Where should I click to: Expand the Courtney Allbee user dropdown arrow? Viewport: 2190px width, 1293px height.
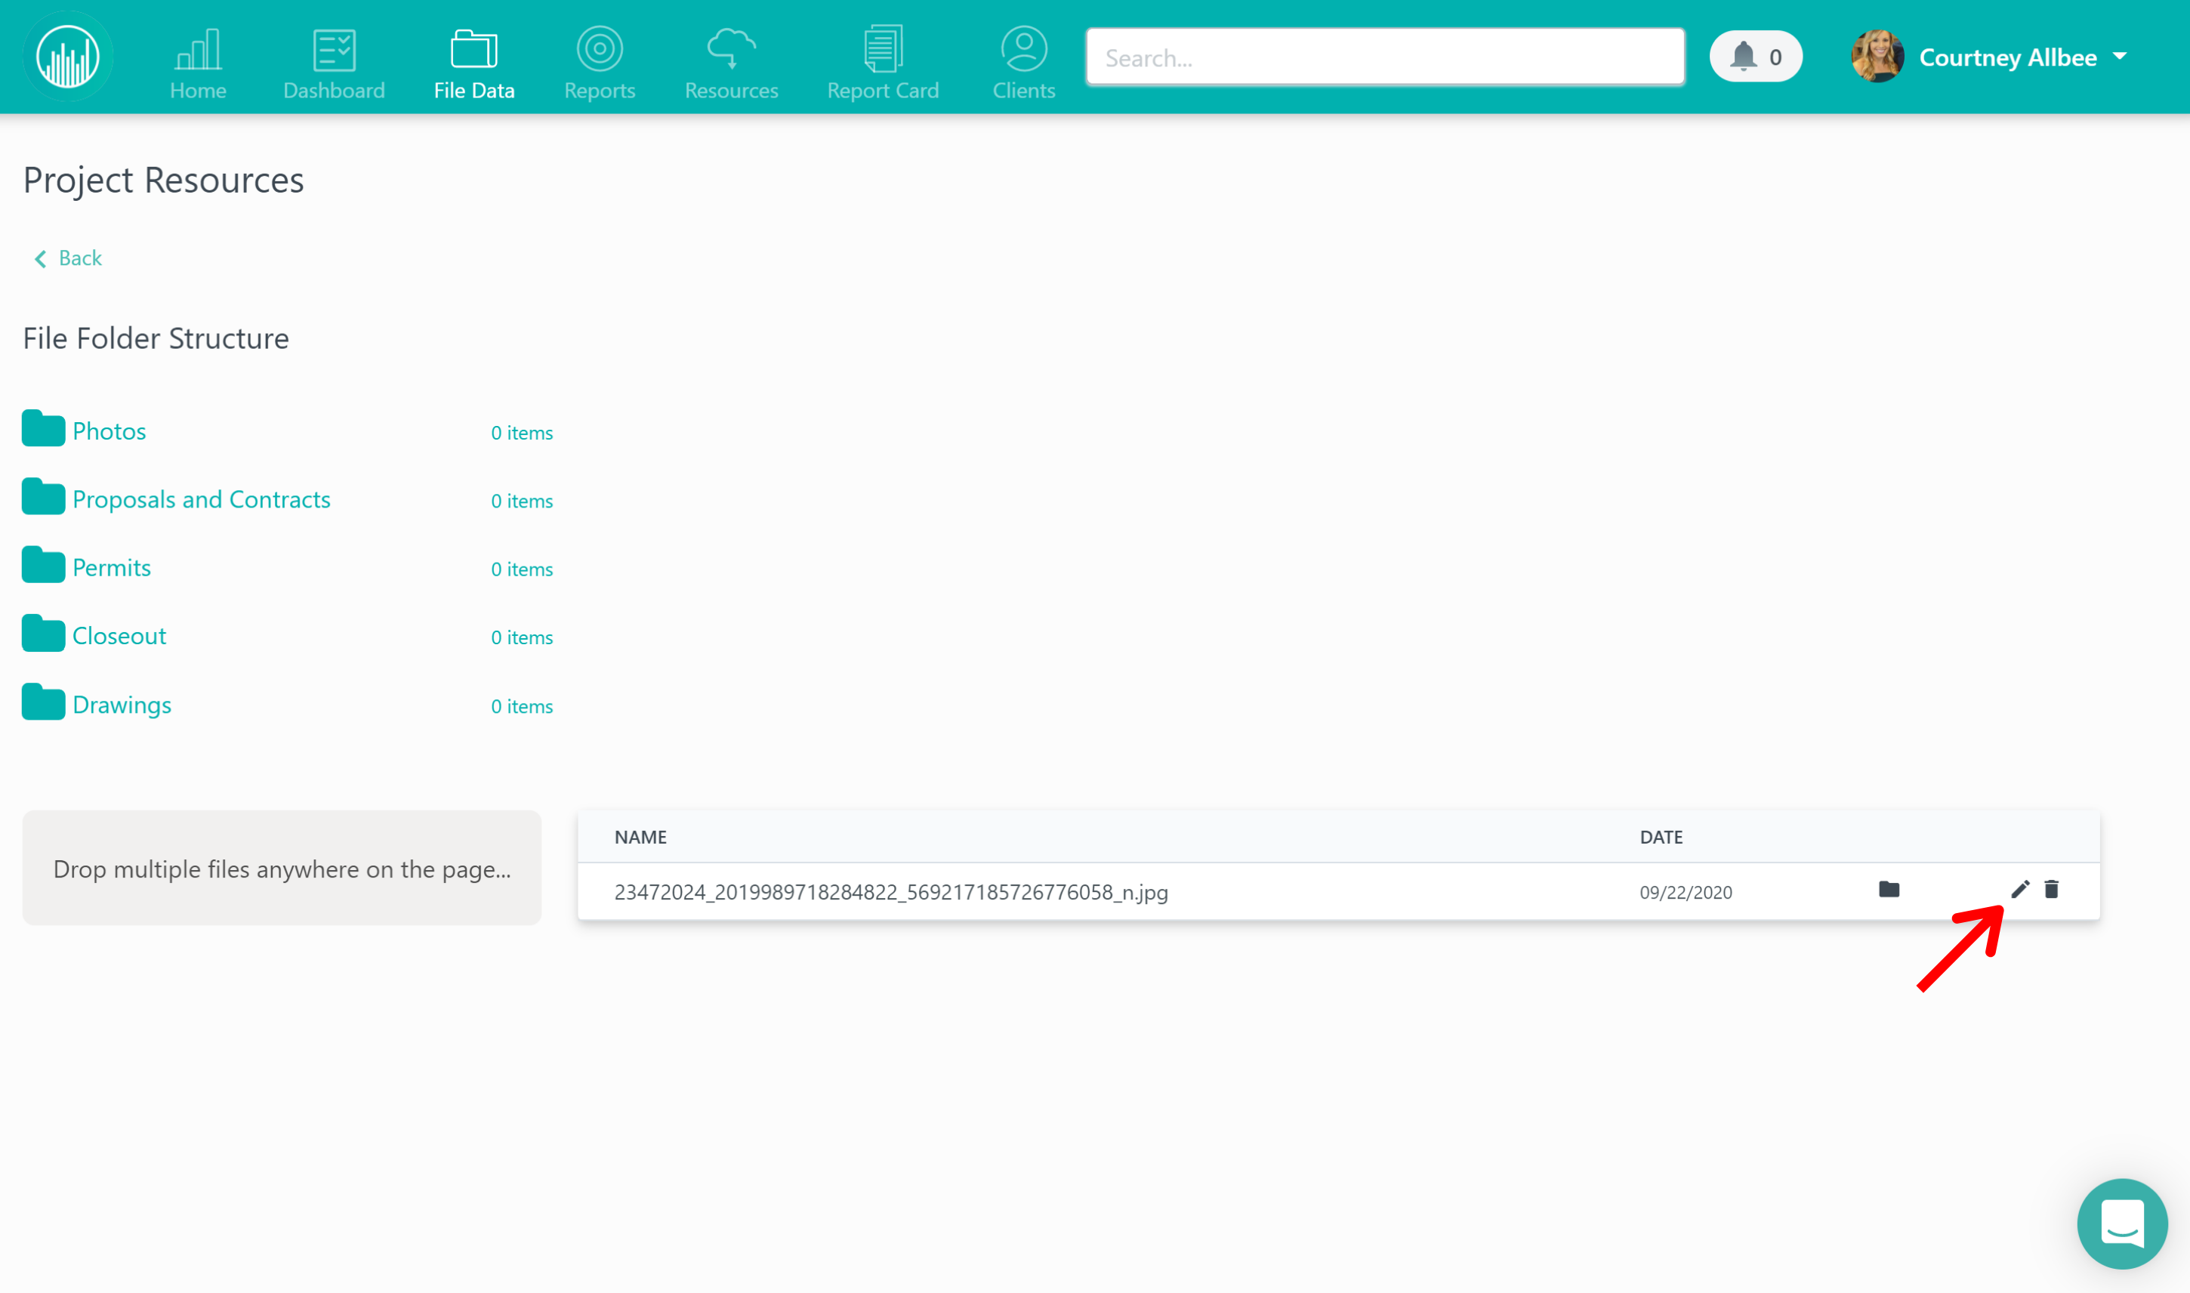click(x=2121, y=57)
